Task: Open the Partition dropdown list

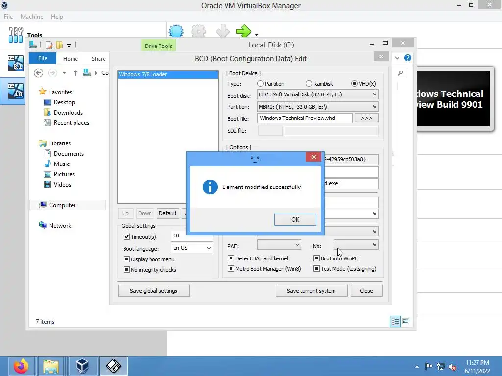Action: click(318, 106)
